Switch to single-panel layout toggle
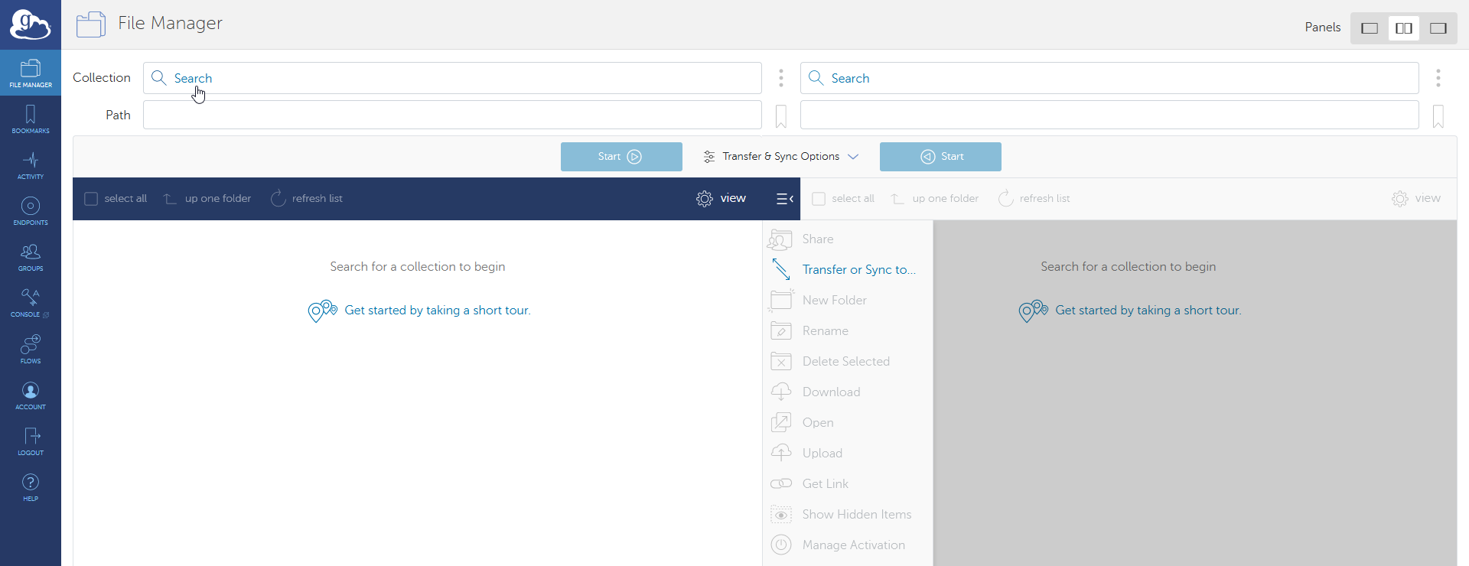Image resolution: width=1469 pixels, height=566 pixels. 1370,28
